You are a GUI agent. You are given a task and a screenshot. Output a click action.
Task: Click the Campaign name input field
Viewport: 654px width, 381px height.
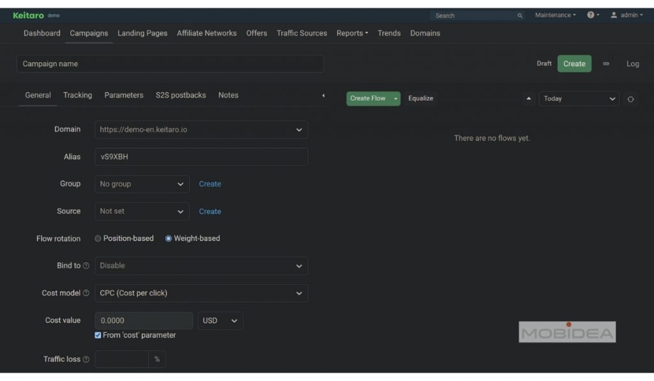click(170, 64)
